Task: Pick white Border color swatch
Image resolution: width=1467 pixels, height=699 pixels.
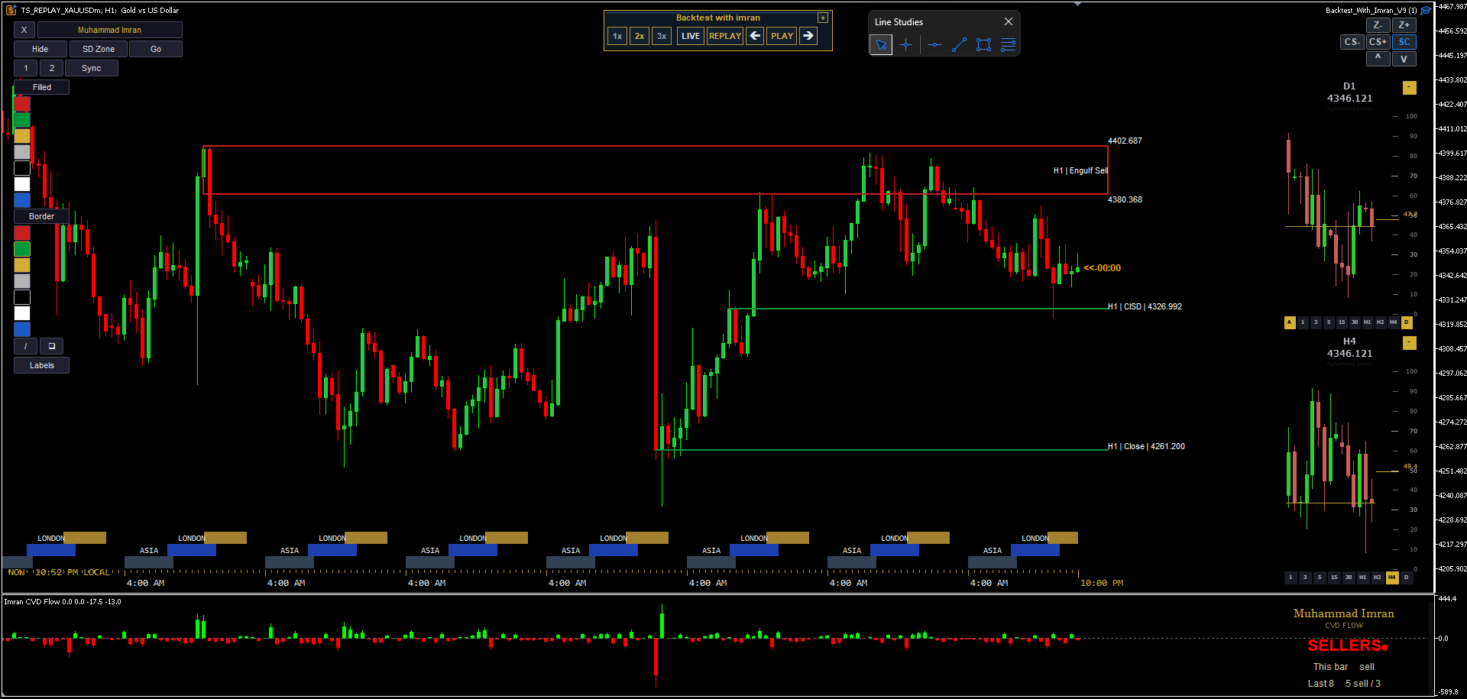Action: point(22,313)
